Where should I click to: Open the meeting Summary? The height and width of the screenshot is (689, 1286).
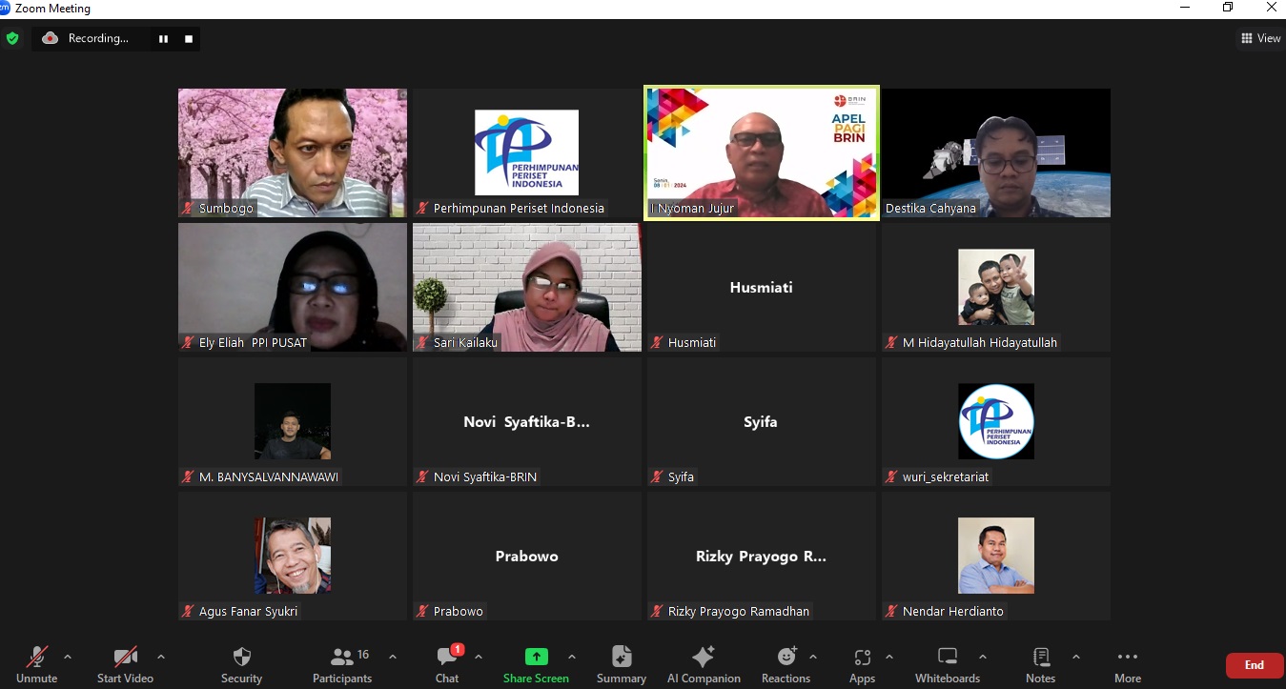[622, 664]
